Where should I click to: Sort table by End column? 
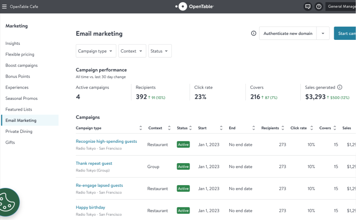click(253, 128)
